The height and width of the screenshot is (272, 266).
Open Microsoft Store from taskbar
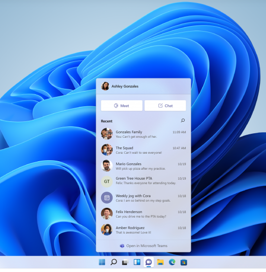coord(184,262)
